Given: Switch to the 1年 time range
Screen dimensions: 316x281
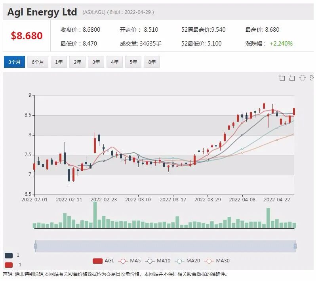Looking at the screenshot, I should click(x=59, y=62).
